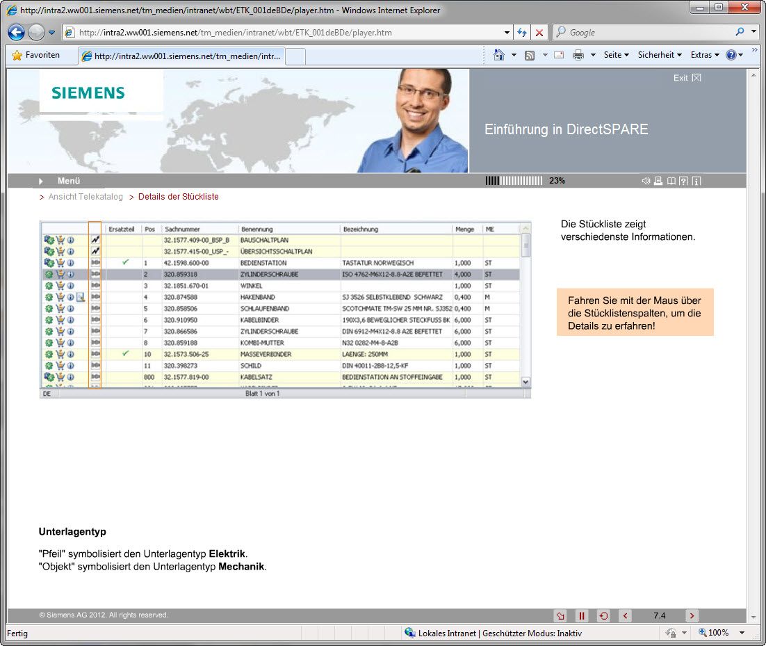Viewport: 766px width, 646px height.
Task: Click the speaker audio icon in course toolbar
Action: [646, 181]
